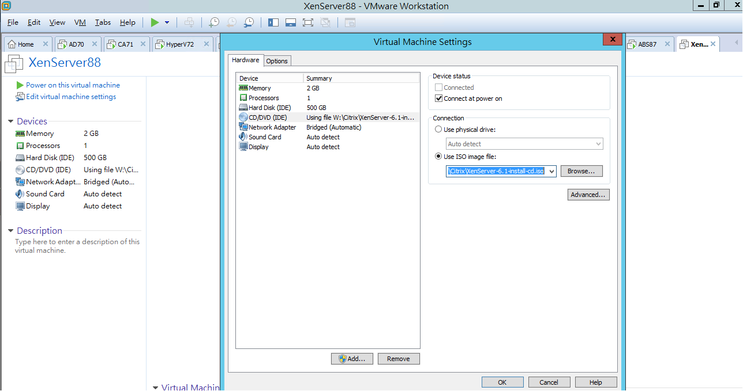Close the Home tab with its X
This screenshot has height=391, width=743.
click(x=46, y=44)
